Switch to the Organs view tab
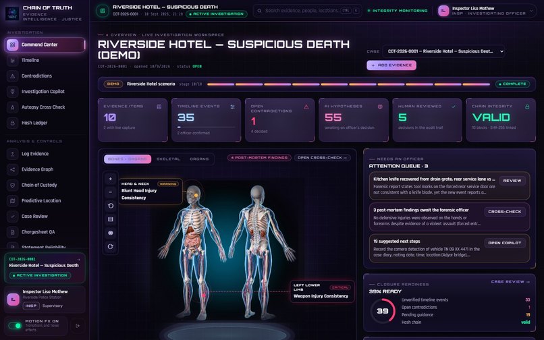Image resolution: width=544 pixels, height=340 pixels. (x=200, y=159)
